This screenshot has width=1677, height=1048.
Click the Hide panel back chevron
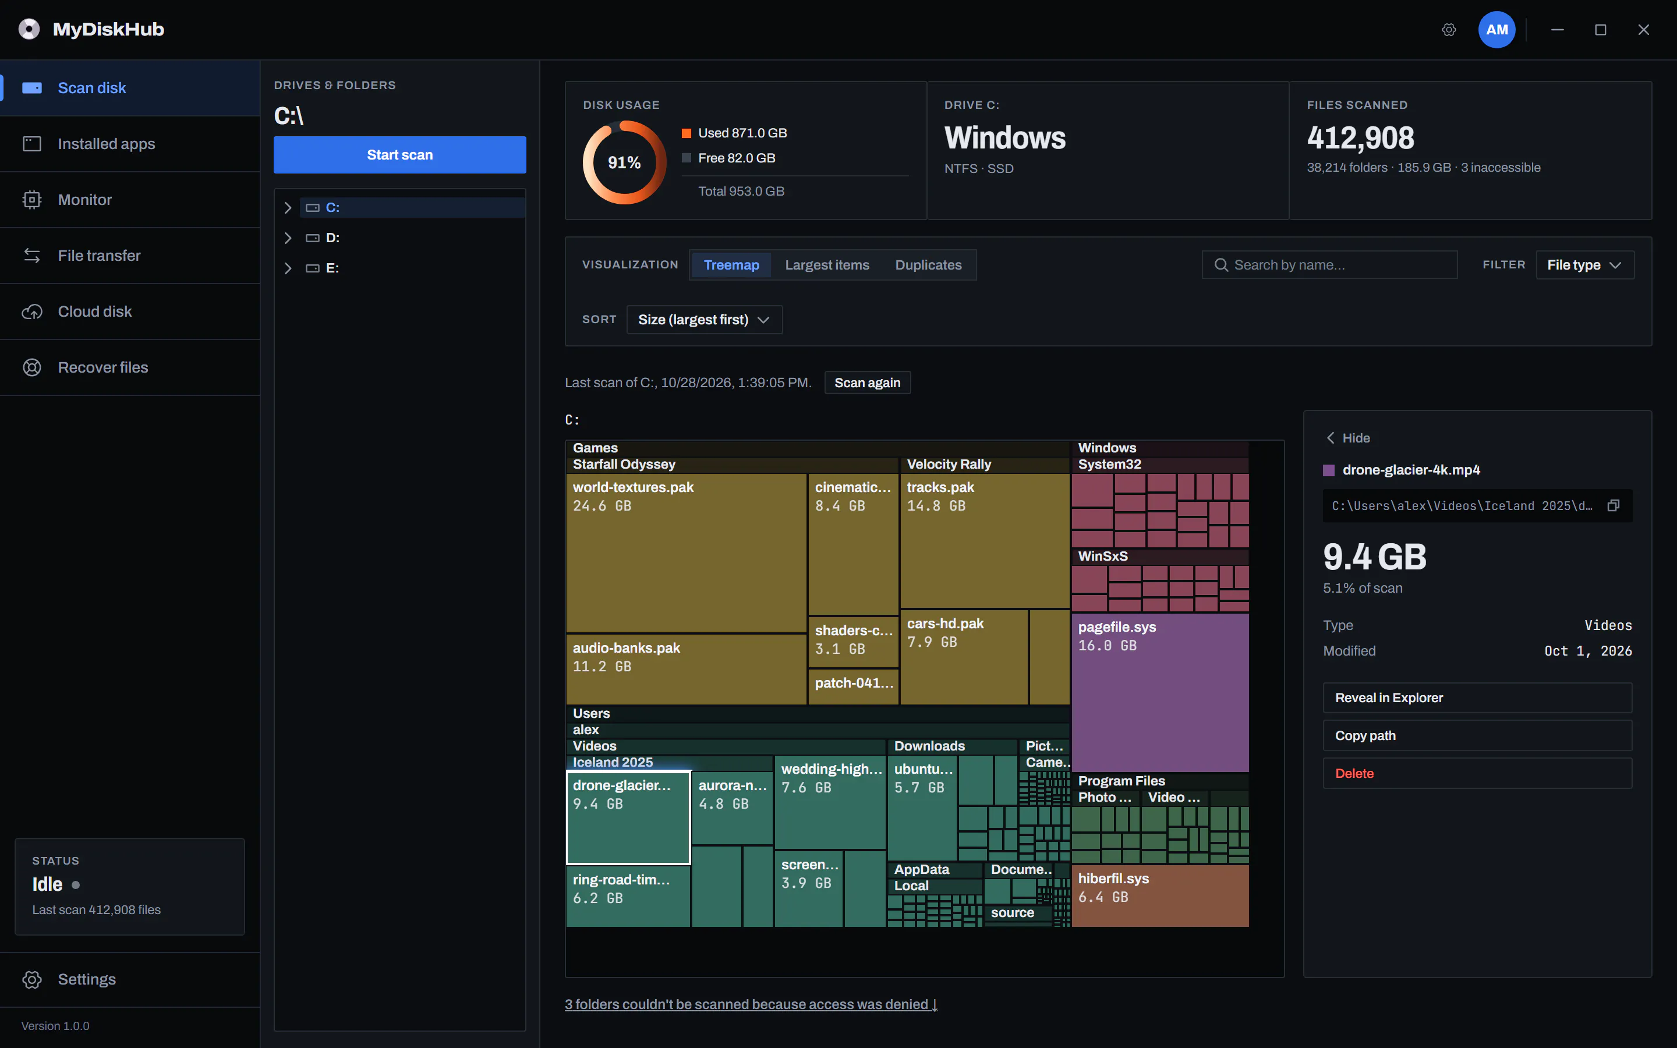[1331, 438]
